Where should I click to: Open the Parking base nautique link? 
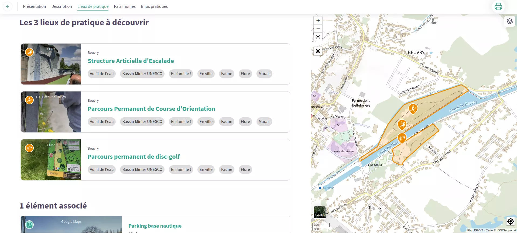pyautogui.click(x=155, y=226)
